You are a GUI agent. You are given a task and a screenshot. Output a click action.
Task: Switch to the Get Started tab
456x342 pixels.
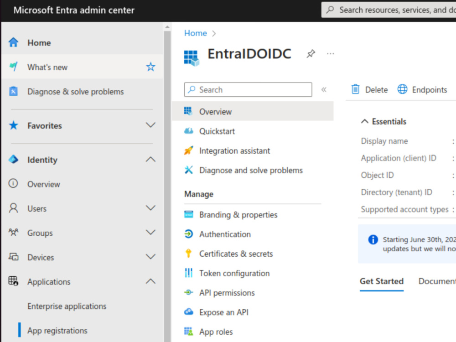(x=382, y=281)
